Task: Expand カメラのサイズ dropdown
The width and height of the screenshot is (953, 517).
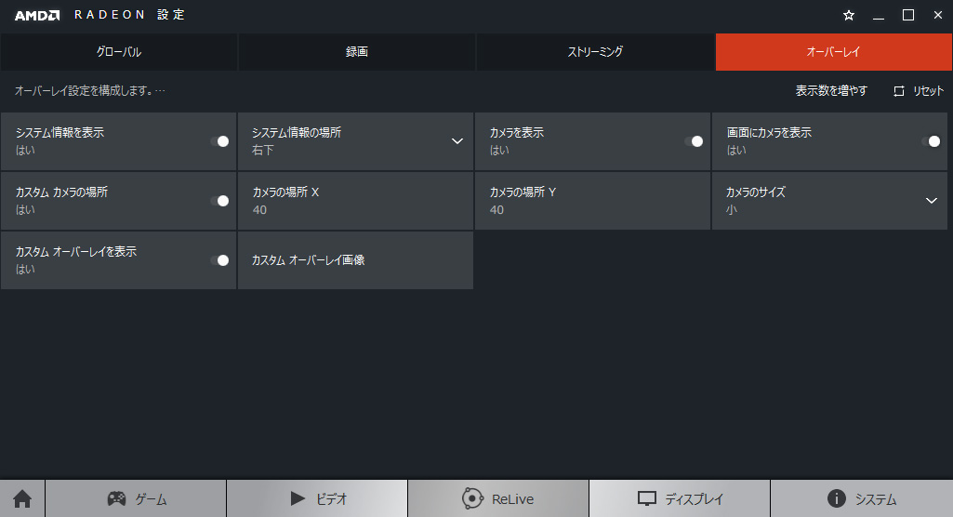Action: [932, 201]
